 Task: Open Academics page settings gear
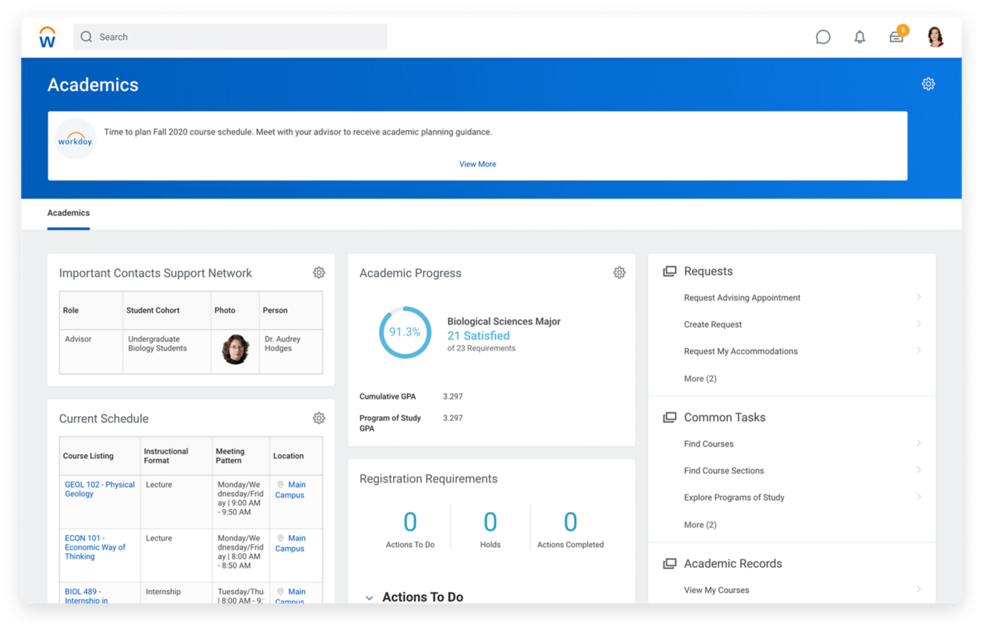(x=928, y=84)
